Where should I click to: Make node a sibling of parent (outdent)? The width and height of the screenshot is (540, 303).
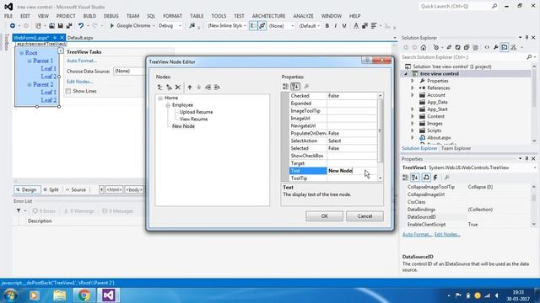coord(208,88)
